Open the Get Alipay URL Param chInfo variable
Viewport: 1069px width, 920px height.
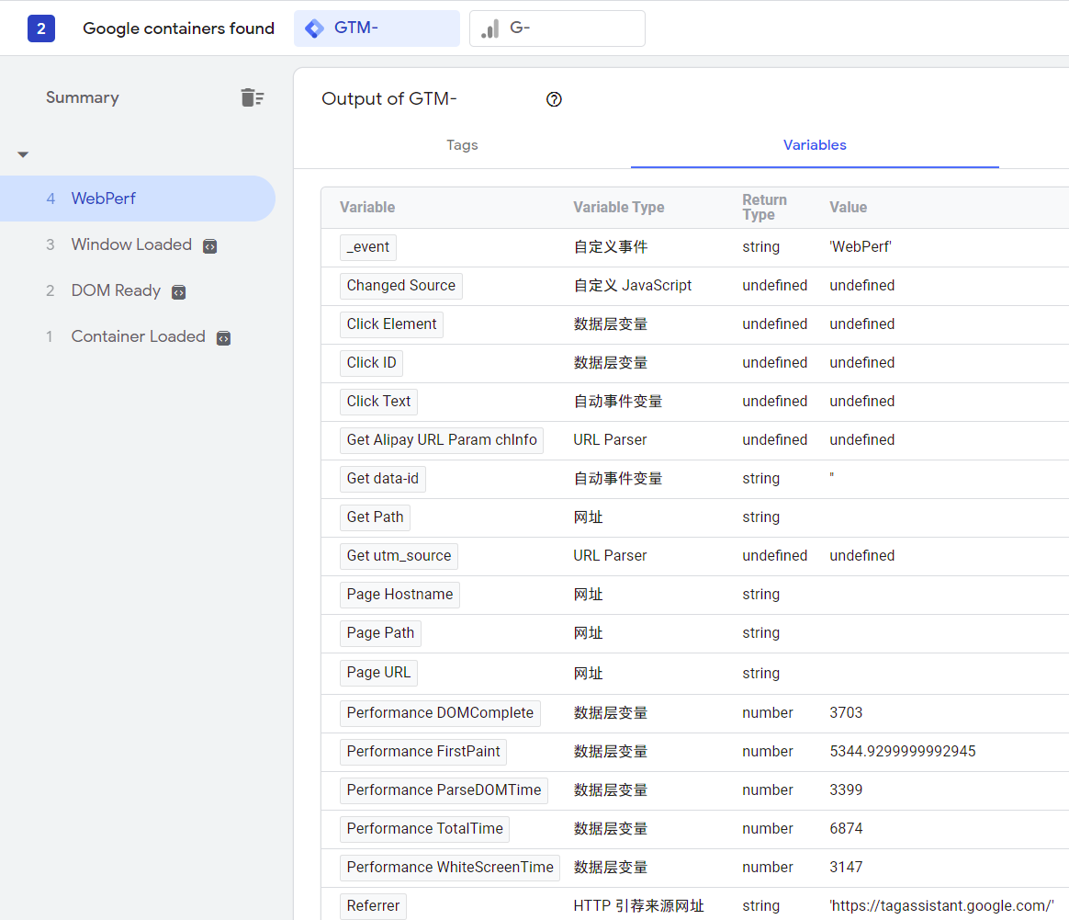click(442, 440)
